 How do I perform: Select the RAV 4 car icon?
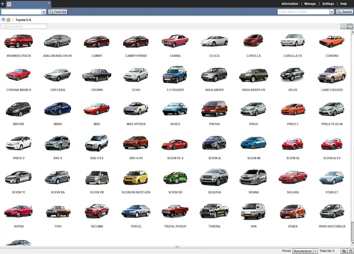[58, 143]
